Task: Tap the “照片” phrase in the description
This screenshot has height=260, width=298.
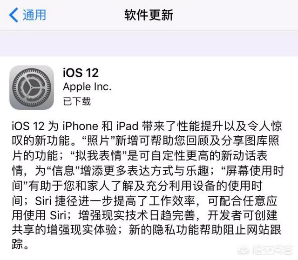Action: [98, 140]
